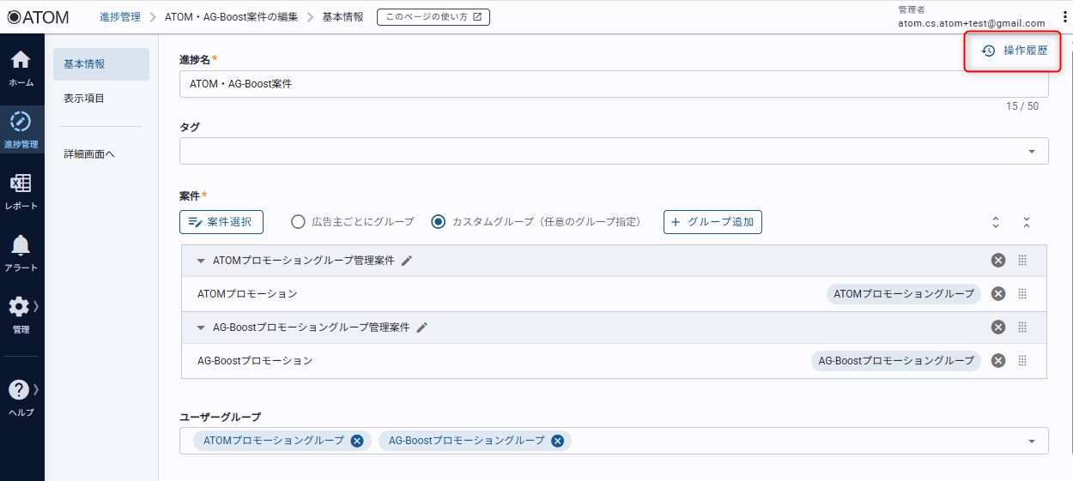Collapse all groups icon
This screenshot has height=481, width=1073.
pos(1026,222)
